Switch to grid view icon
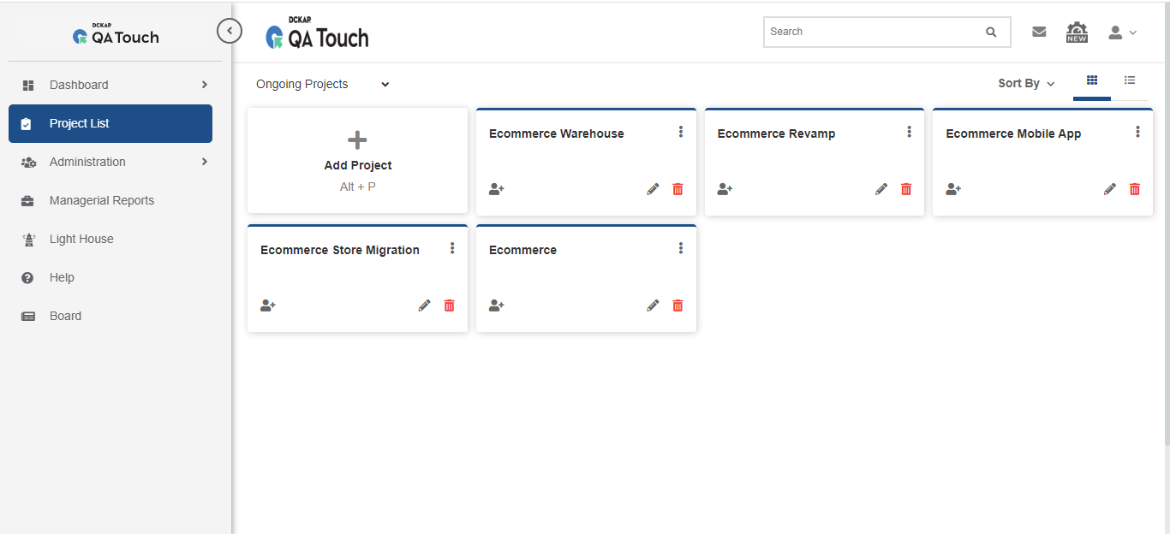This screenshot has height=534, width=1170. (1092, 80)
